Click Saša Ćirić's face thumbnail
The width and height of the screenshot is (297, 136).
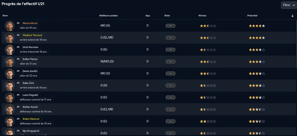tap(10, 85)
